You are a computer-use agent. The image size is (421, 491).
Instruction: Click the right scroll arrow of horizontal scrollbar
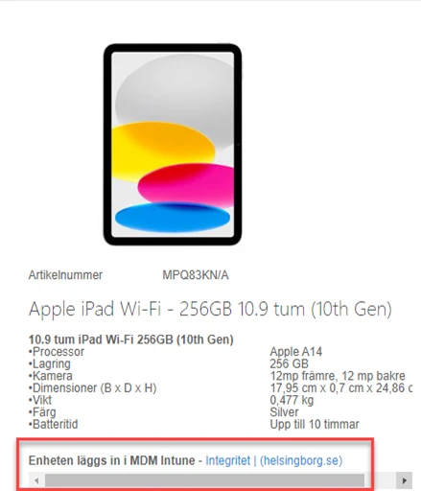(x=404, y=480)
